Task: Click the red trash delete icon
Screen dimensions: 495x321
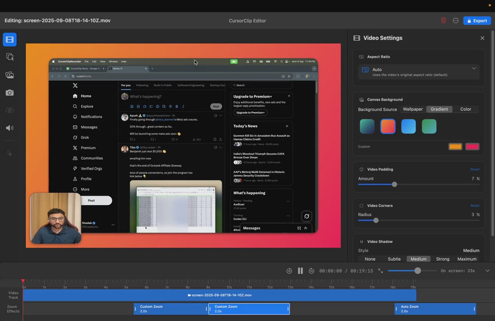Action: pos(443,21)
